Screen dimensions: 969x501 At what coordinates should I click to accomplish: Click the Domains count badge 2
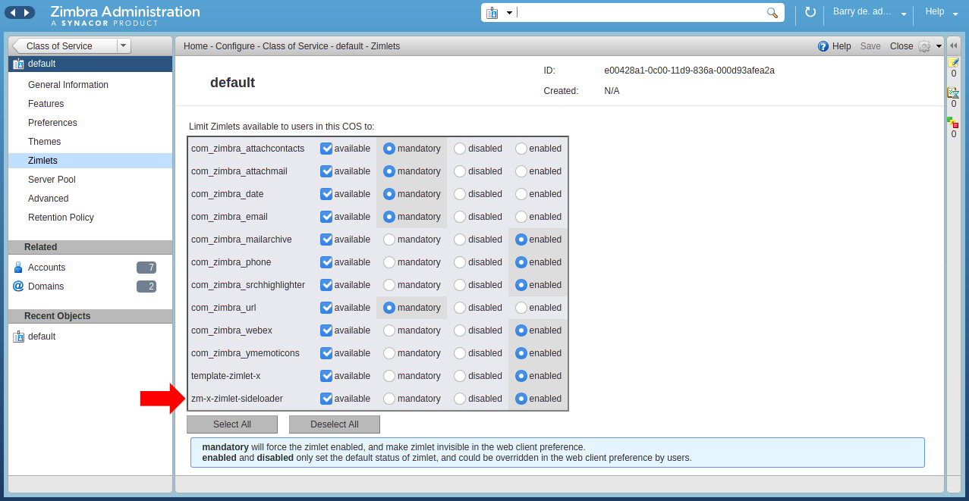146,287
